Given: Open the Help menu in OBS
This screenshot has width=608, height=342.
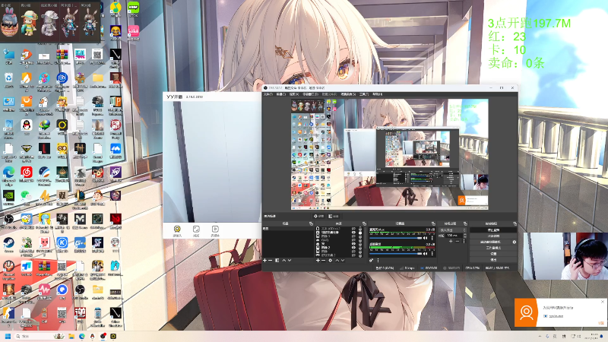Looking at the screenshot, I should (377, 94).
